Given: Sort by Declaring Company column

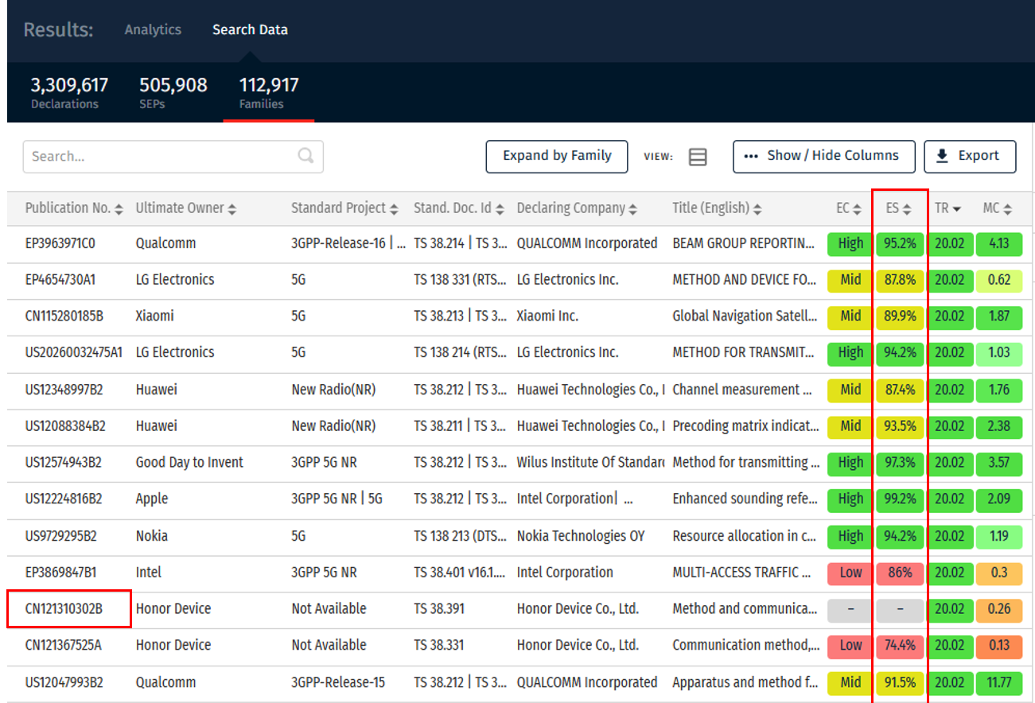Looking at the screenshot, I should pos(577,208).
